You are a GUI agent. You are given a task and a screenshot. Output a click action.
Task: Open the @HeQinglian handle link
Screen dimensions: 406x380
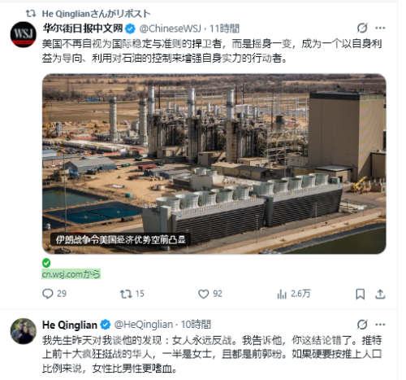click(x=144, y=325)
